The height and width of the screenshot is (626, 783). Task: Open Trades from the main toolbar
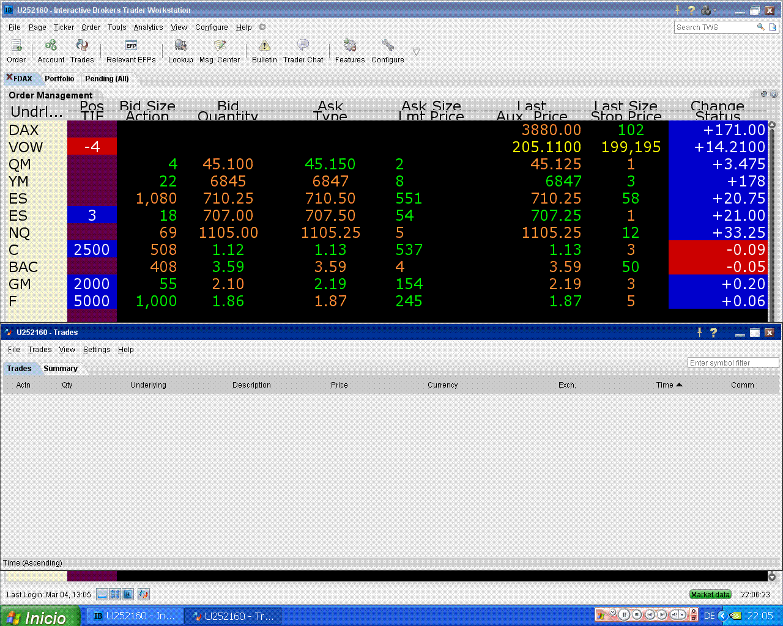[x=82, y=51]
